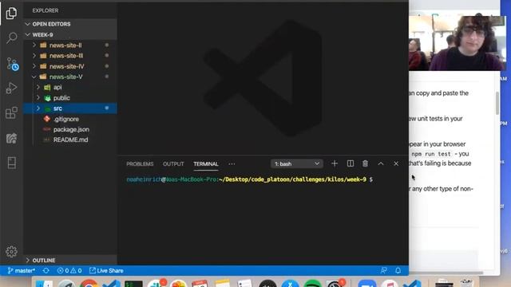Viewport: 511px width, 287px height.
Task: Click the public folder icon
Action: [x=48, y=97]
